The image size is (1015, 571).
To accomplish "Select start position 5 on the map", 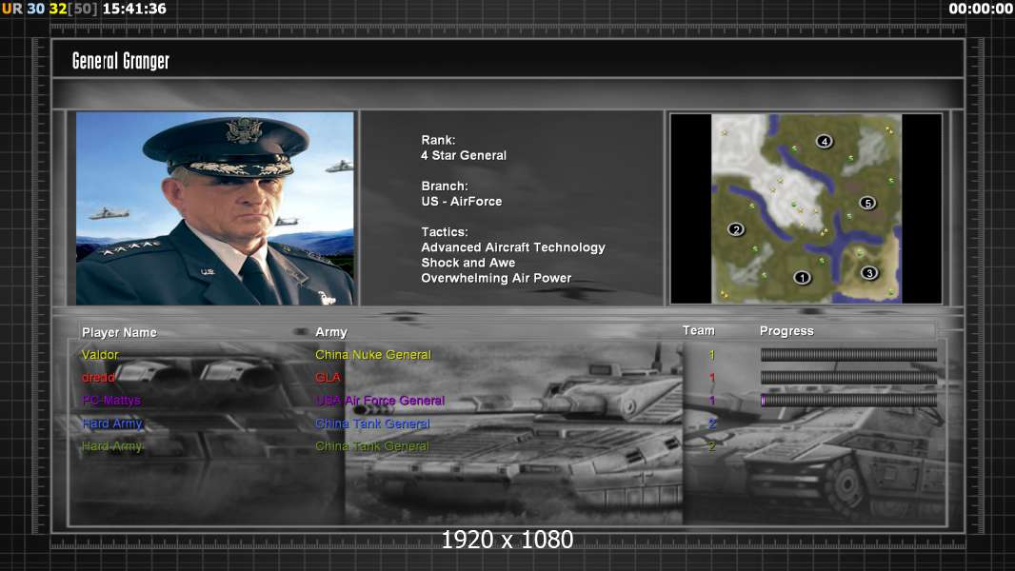I will 867,203.
